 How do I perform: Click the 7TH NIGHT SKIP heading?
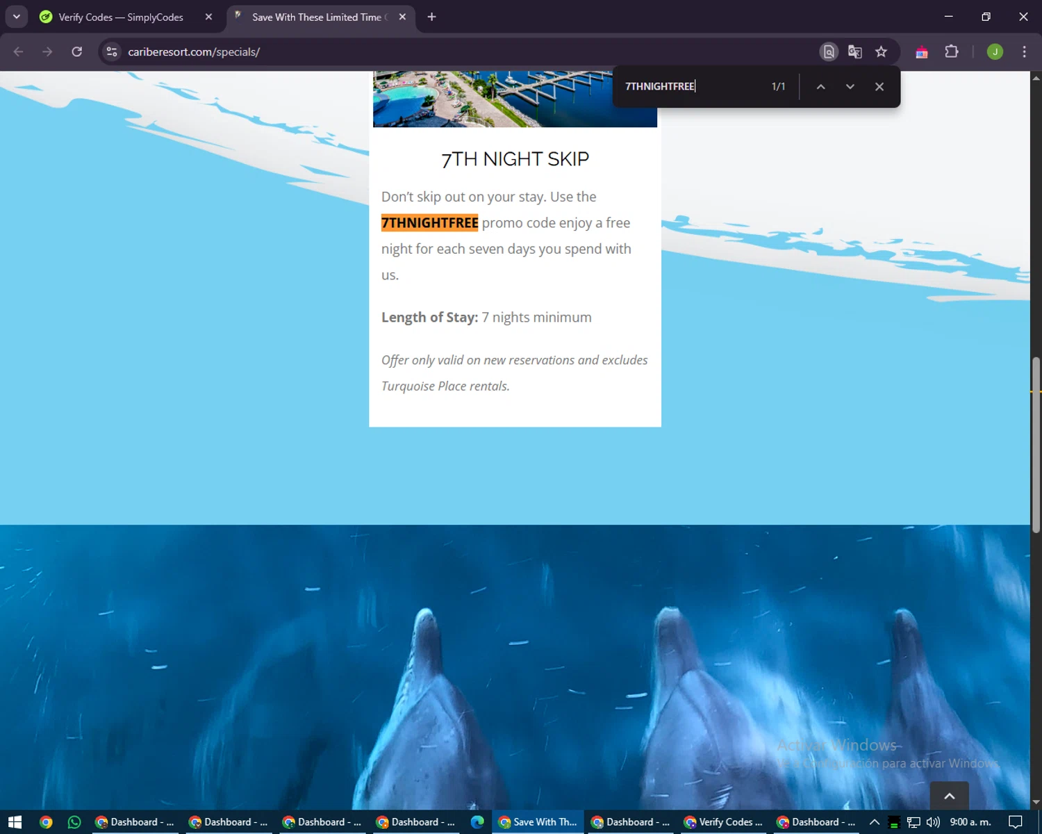[515, 159]
